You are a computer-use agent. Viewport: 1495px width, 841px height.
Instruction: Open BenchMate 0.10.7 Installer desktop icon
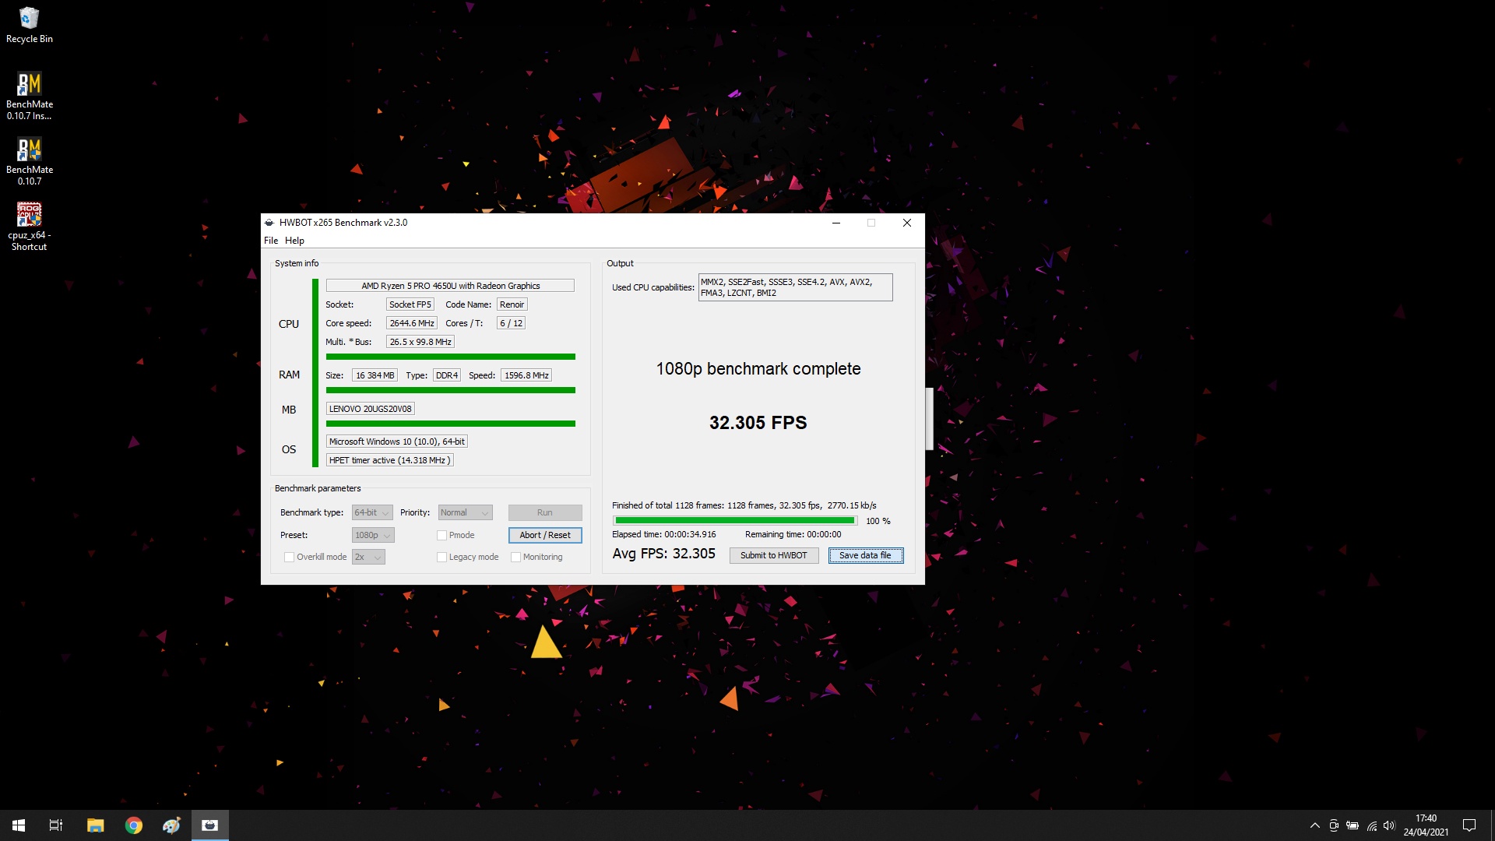click(29, 96)
